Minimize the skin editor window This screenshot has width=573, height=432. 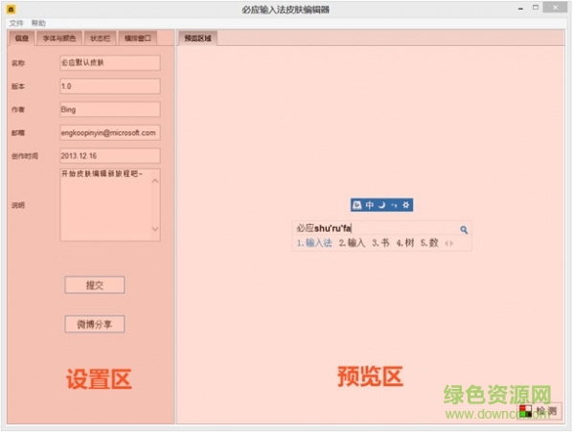pyautogui.click(x=520, y=9)
